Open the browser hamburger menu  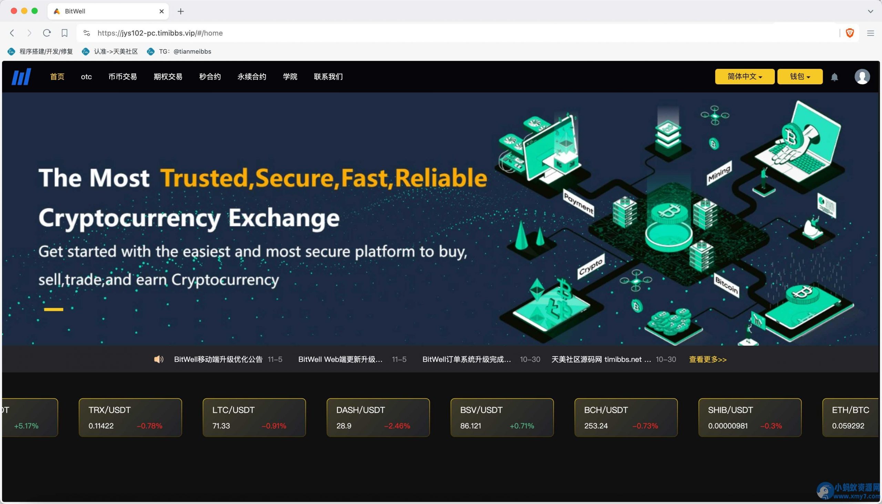click(x=870, y=33)
